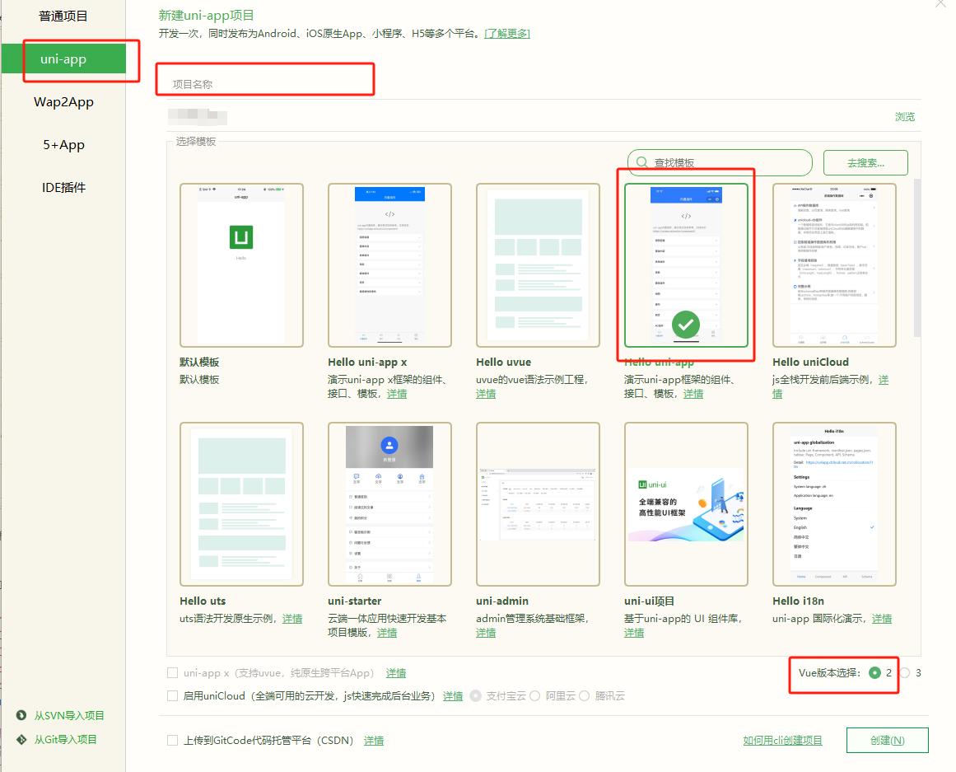This screenshot has width=956, height=772.
Task: Click 从SVN导入项目 link
Action: tap(69, 715)
